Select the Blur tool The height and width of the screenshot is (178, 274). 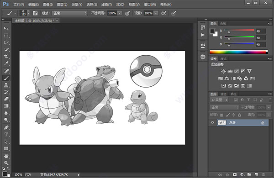pyautogui.click(x=6, y=113)
